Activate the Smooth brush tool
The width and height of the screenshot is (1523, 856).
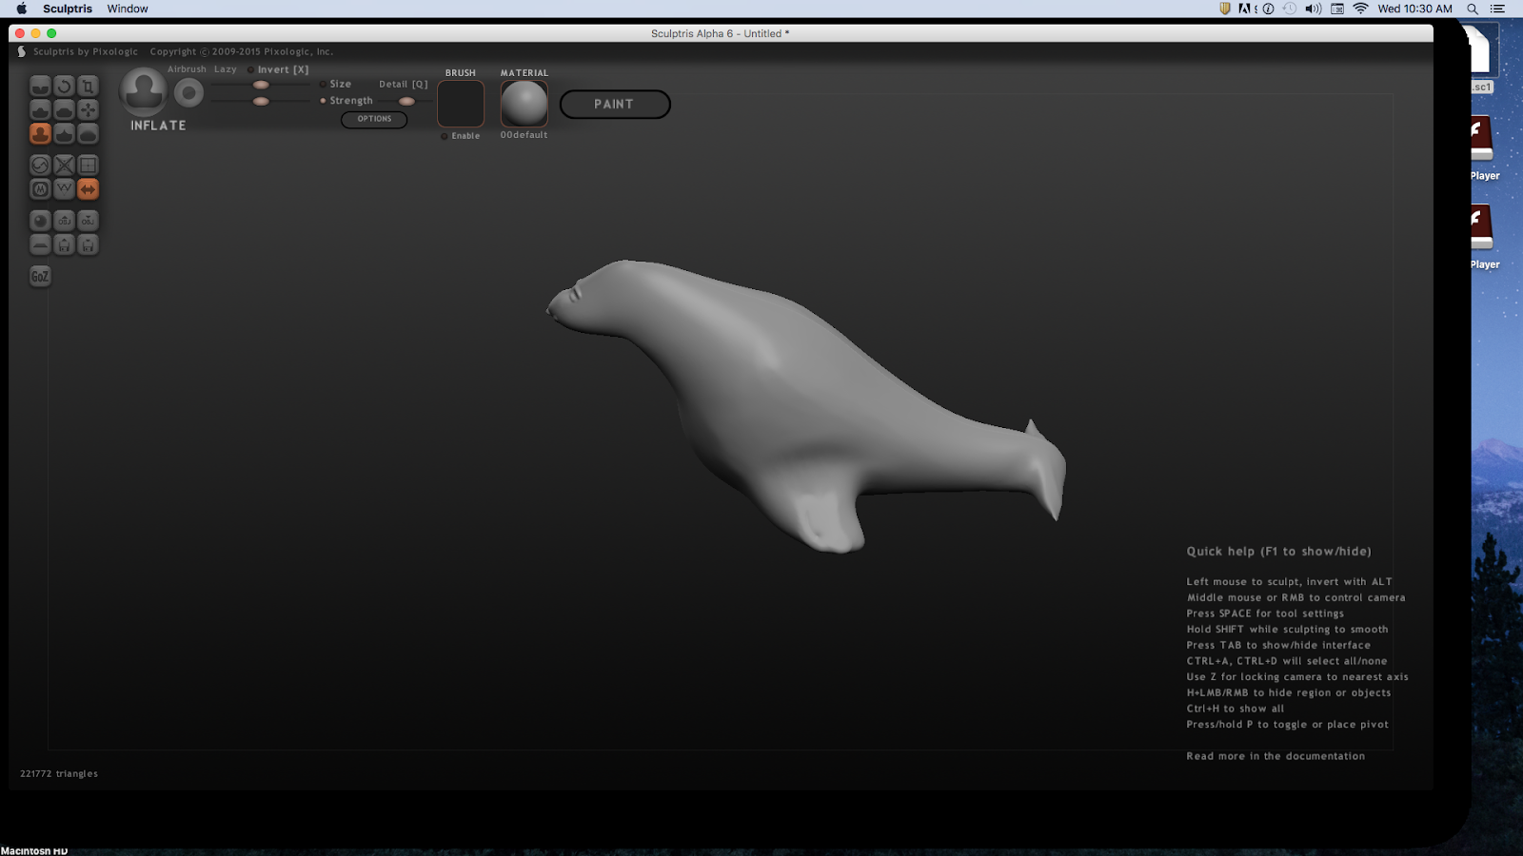[x=88, y=133]
